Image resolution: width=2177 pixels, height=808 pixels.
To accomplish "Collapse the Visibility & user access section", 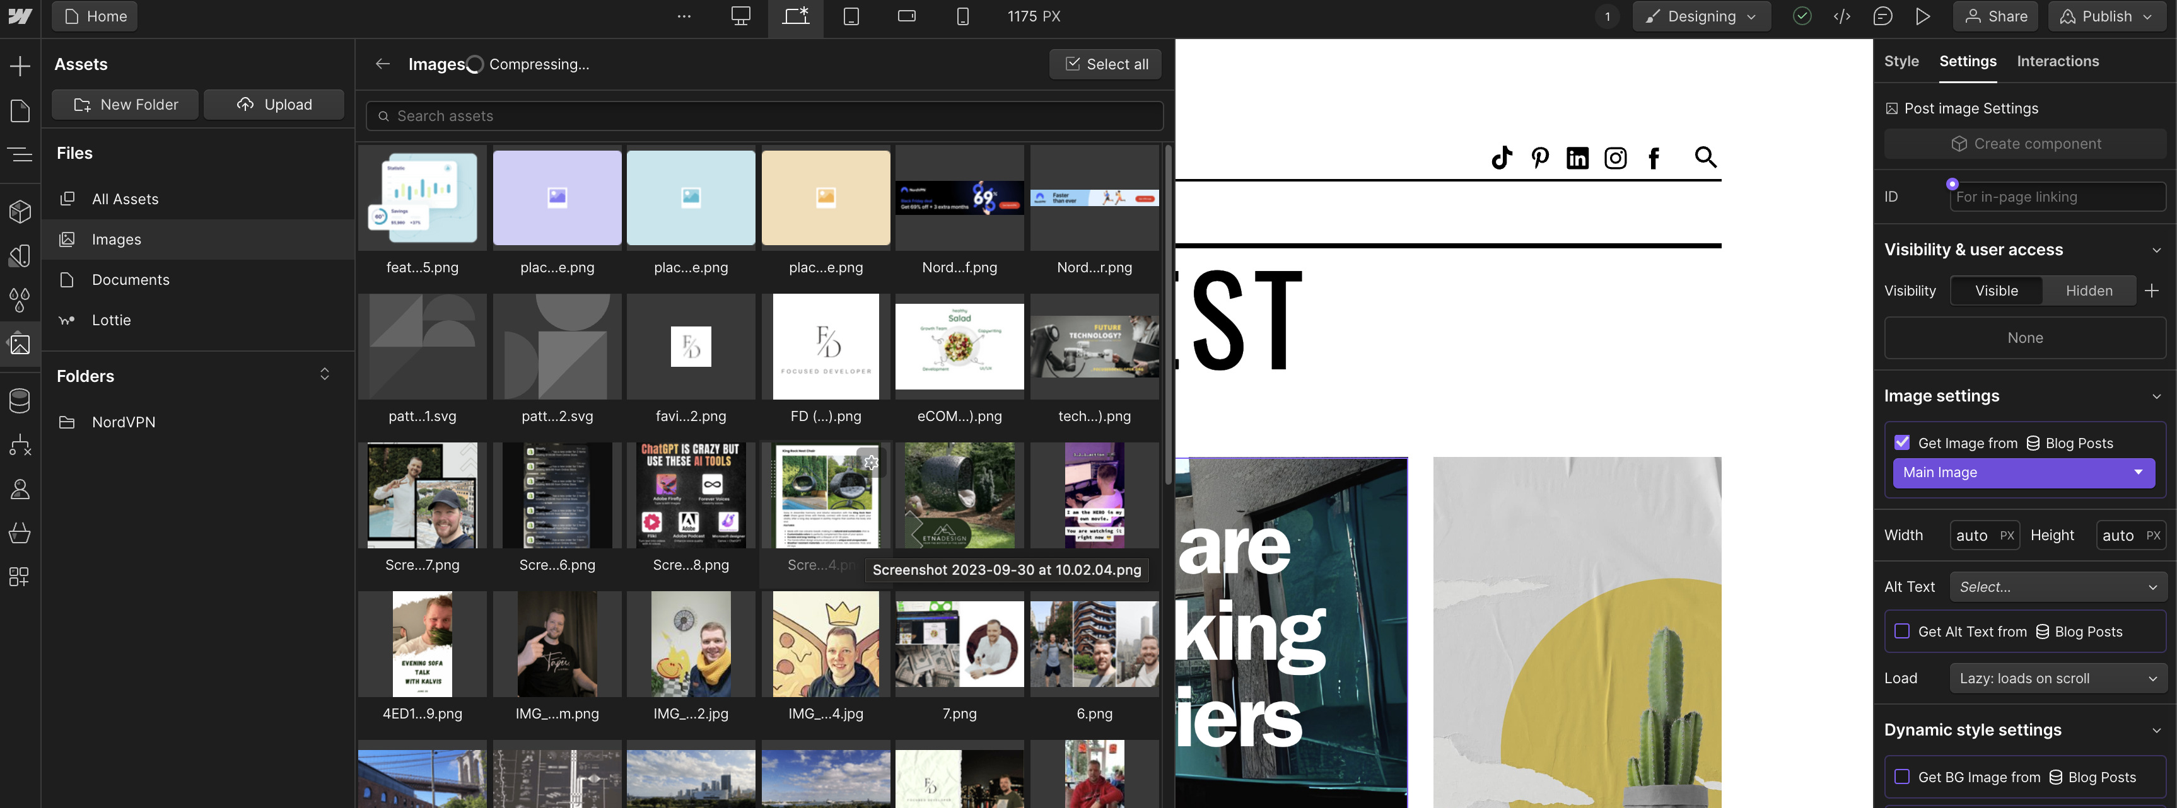I will (x=2156, y=250).
